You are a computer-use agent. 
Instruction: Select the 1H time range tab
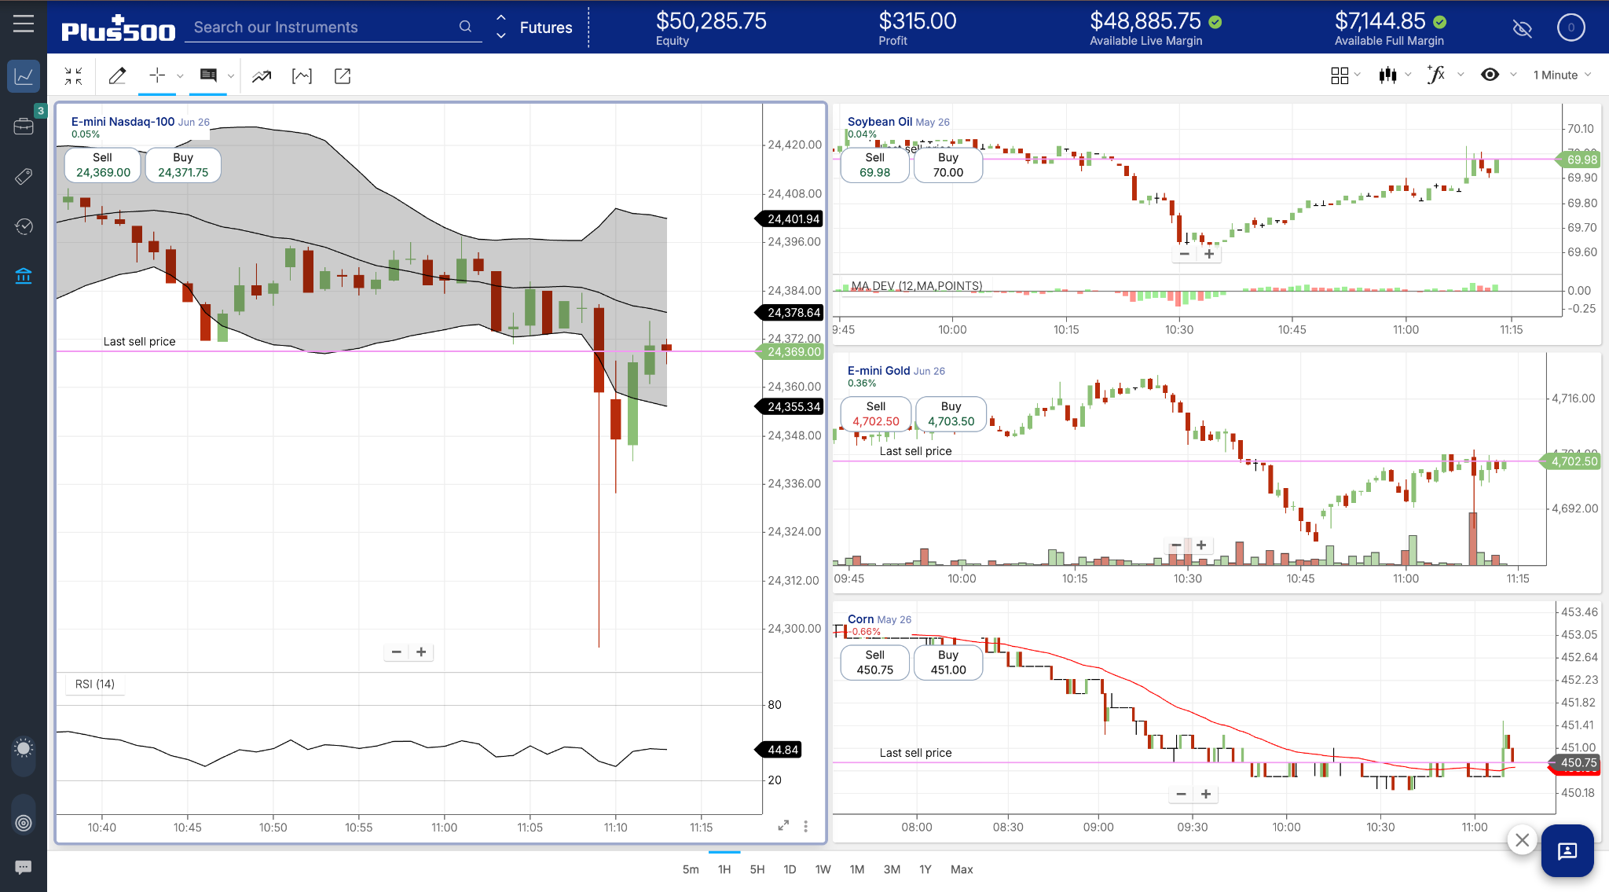coord(724,869)
